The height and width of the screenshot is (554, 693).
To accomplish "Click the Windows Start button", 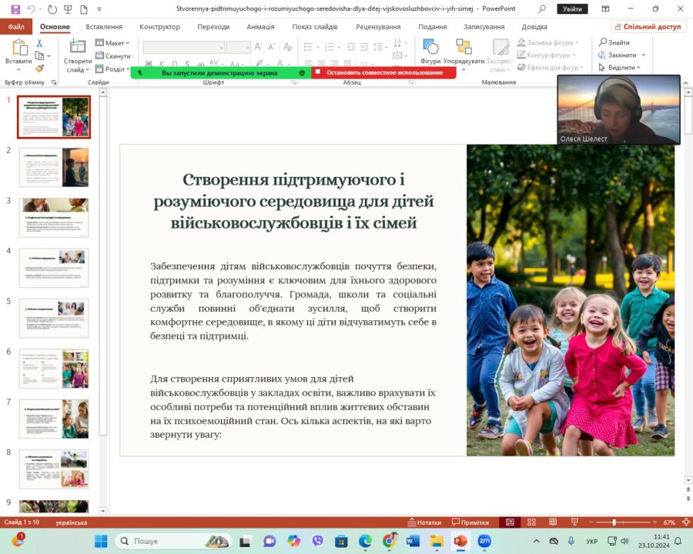I will click(x=101, y=541).
